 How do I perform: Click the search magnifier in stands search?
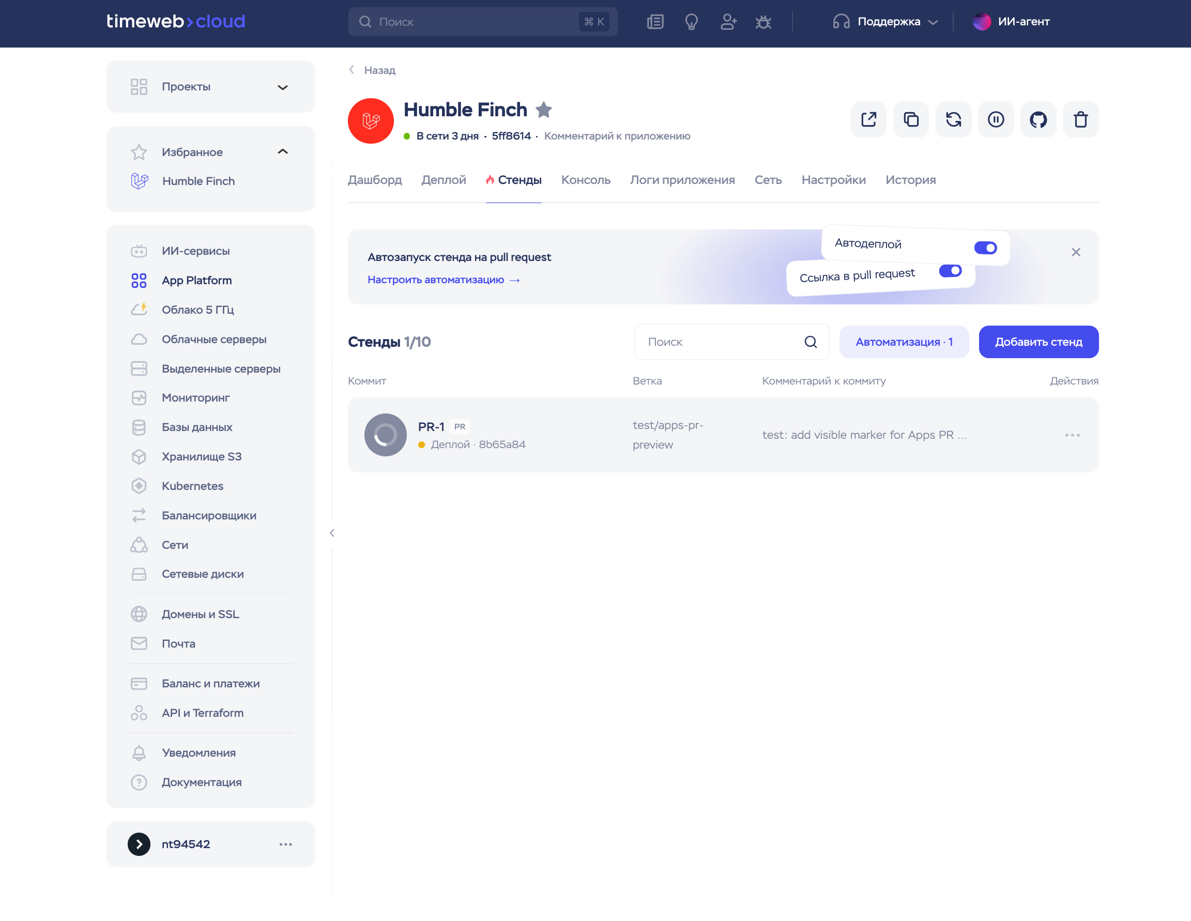tap(811, 342)
